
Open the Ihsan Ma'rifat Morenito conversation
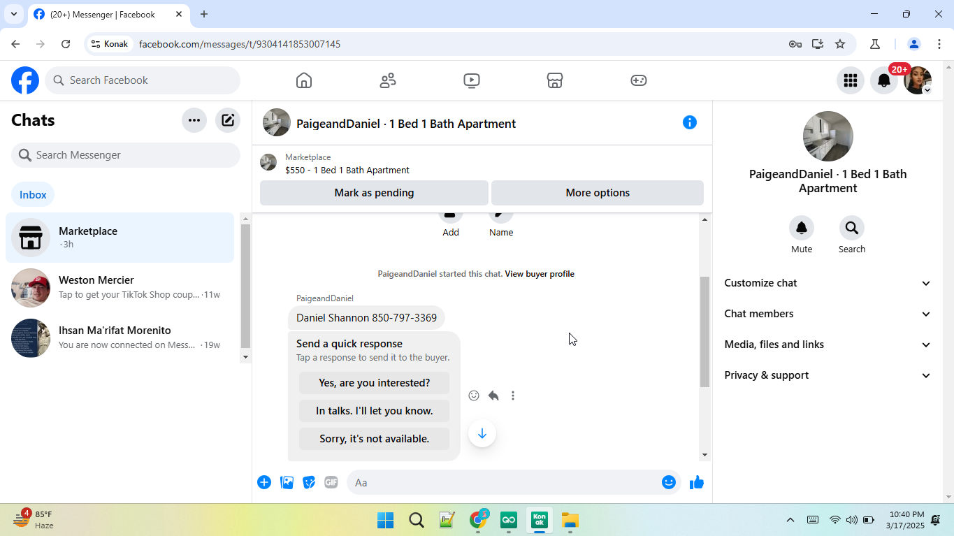pyautogui.click(x=120, y=338)
